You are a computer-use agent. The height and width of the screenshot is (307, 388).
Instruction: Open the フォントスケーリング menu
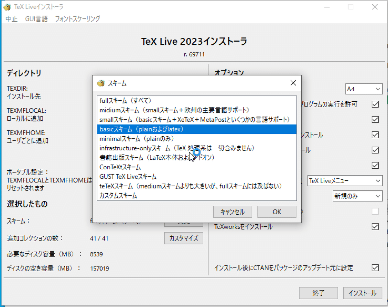pos(77,19)
